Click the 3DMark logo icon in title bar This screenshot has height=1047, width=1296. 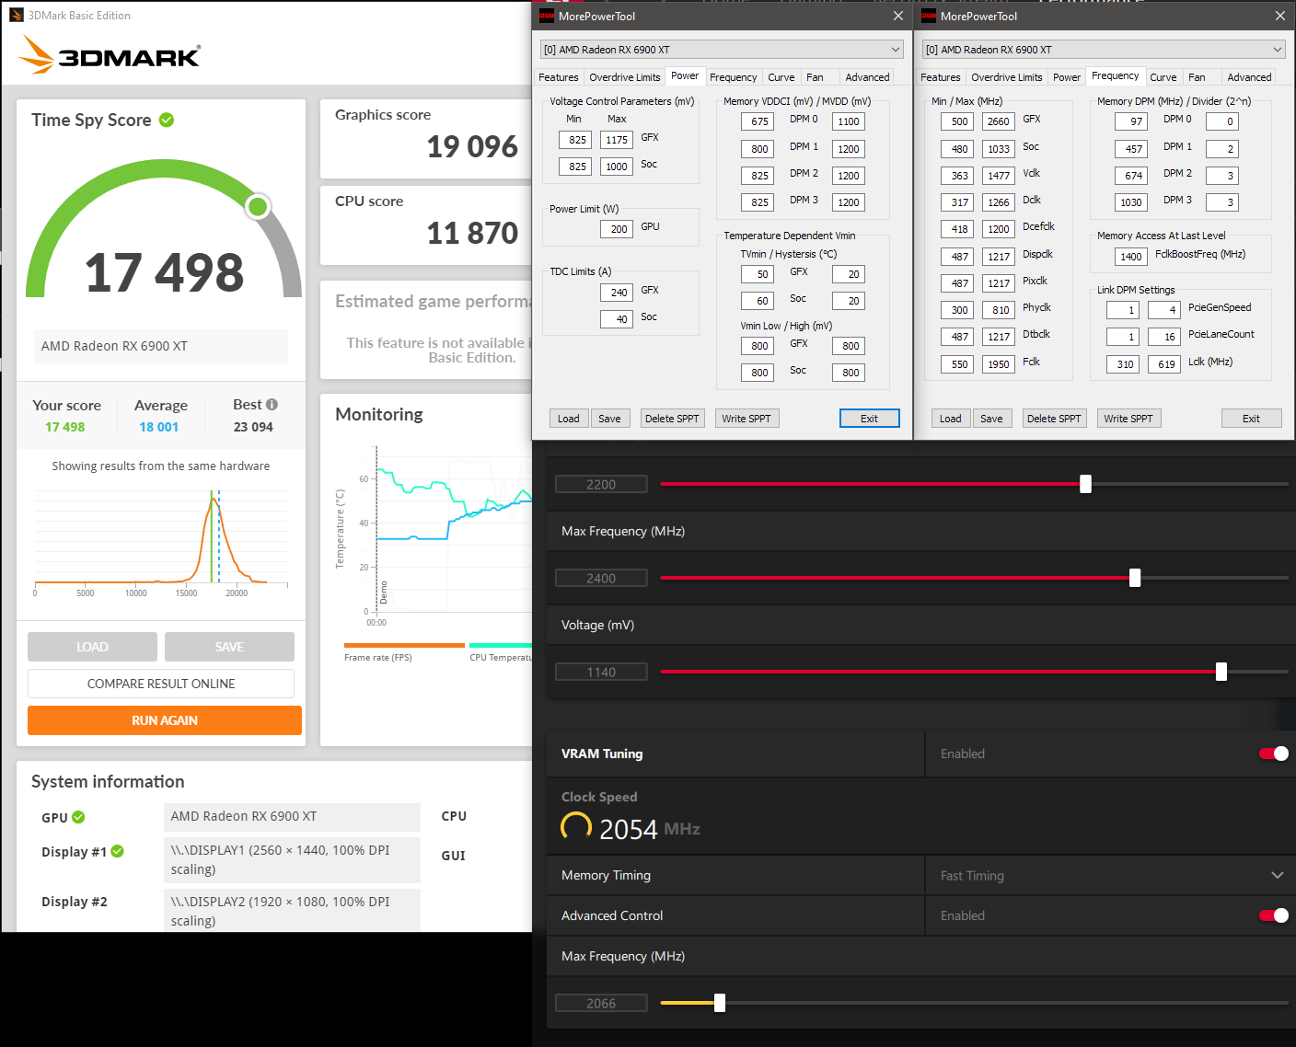pos(17,15)
